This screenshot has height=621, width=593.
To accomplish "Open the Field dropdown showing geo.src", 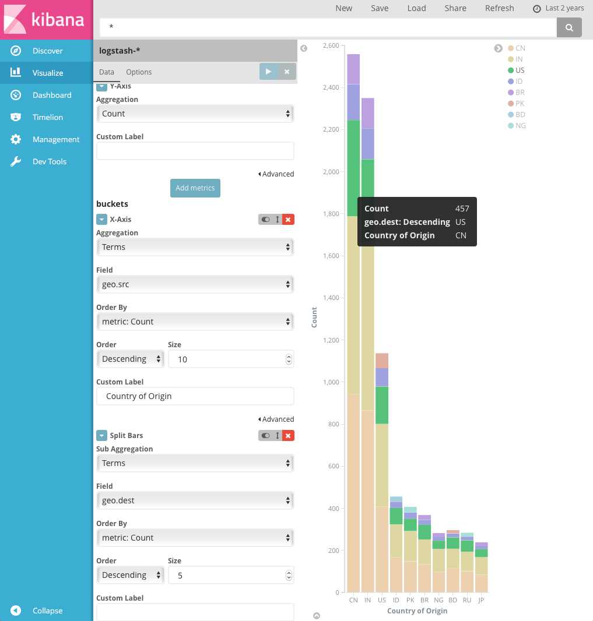I will coord(195,284).
